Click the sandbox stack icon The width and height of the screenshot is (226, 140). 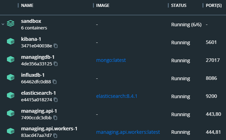point(11,24)
